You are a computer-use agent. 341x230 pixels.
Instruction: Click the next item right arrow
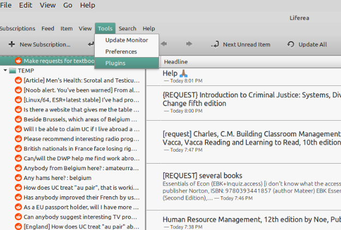point(189,44)
